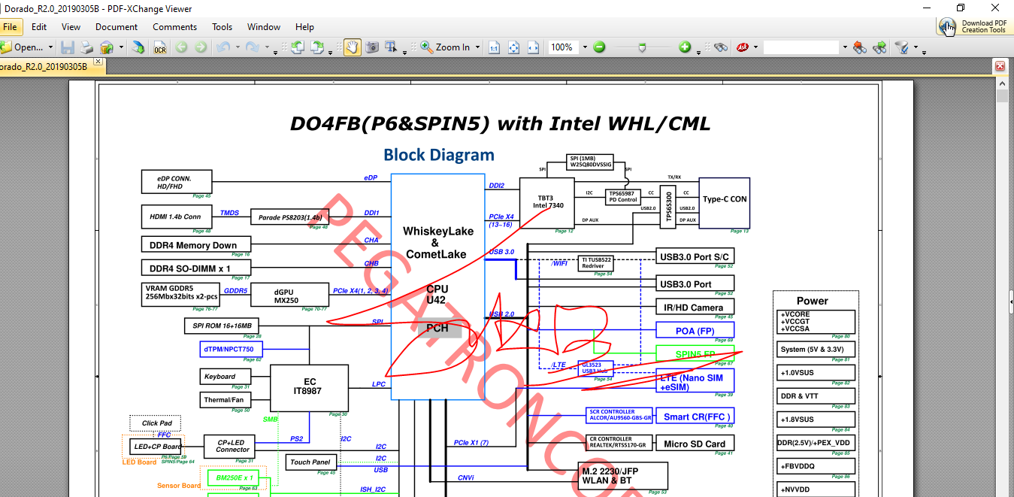Screen dimensions: 1014x497
Task: Expand the Zoom In tool dropdown
Action: tap(477, 47)
